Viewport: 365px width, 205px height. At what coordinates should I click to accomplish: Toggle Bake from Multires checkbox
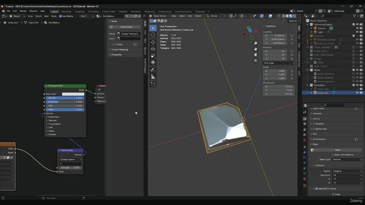(x=333, y=155)
